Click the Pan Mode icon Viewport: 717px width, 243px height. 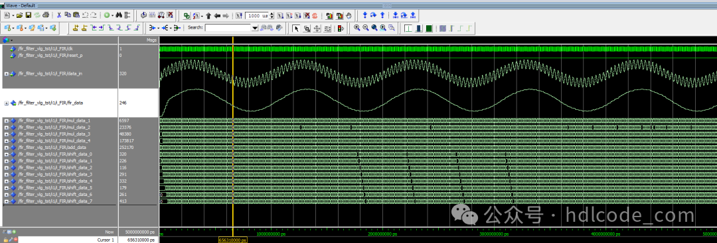[x=317, y=28]
